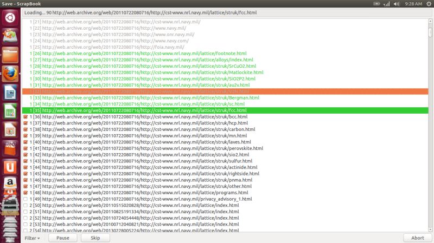Launch Firefox from the dock
The image size is (434, 243).
pyautogui.click(x=10, y=74)
